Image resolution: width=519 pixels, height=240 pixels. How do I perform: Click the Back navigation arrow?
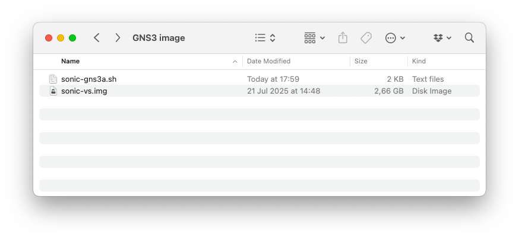tap(97, 38)
